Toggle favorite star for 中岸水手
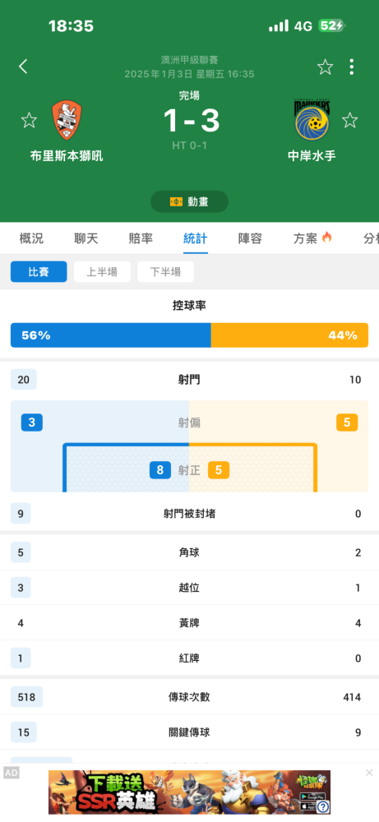 click(349, 120)
